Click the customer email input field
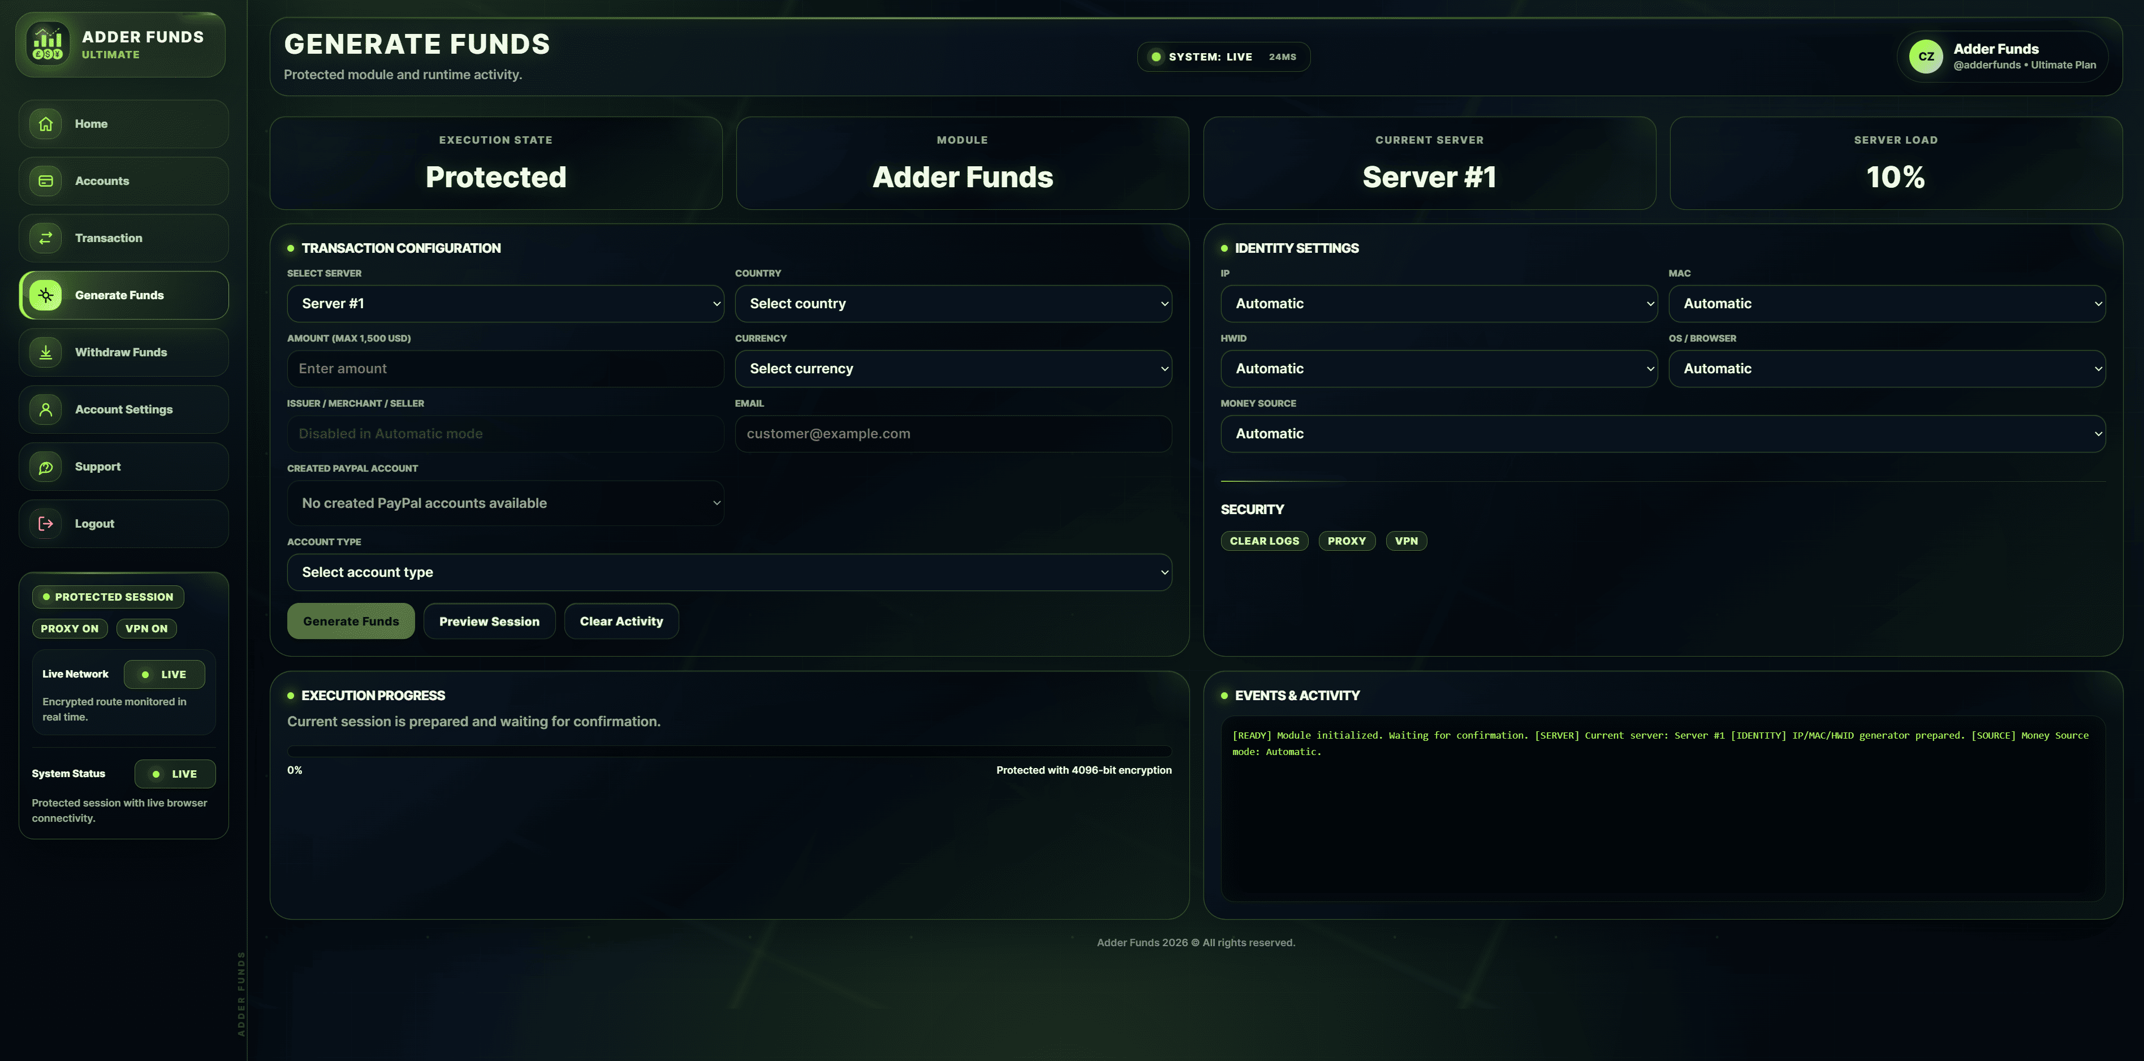The height and width of the screenshot is (1061, 2144). [953, 434]
